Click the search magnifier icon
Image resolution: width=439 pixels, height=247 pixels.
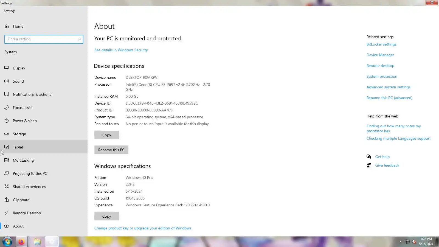tap(79, 39)
